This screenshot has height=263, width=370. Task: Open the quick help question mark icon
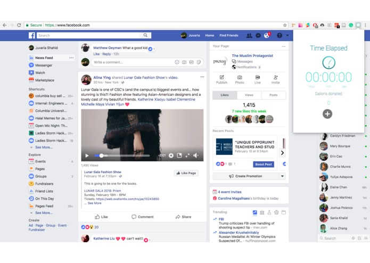tap(279, 35)
